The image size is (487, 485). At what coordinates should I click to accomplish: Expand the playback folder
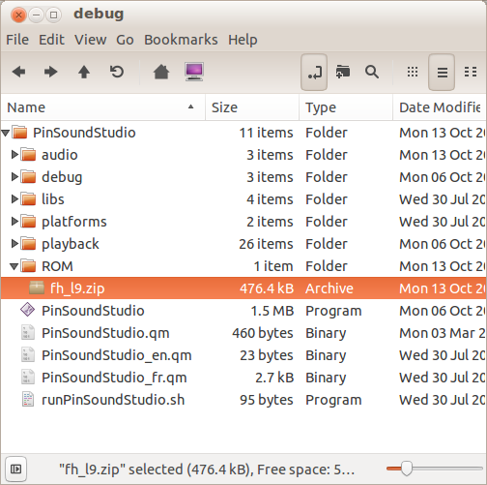[x=14, y=244]
